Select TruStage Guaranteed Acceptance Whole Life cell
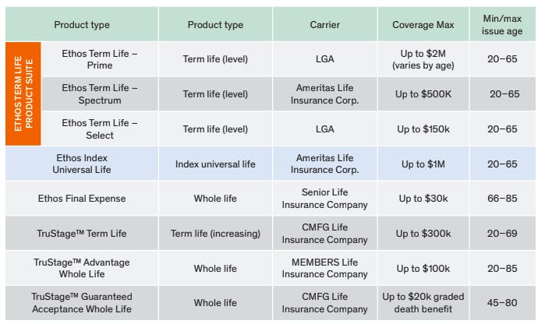 coord(82,303)
